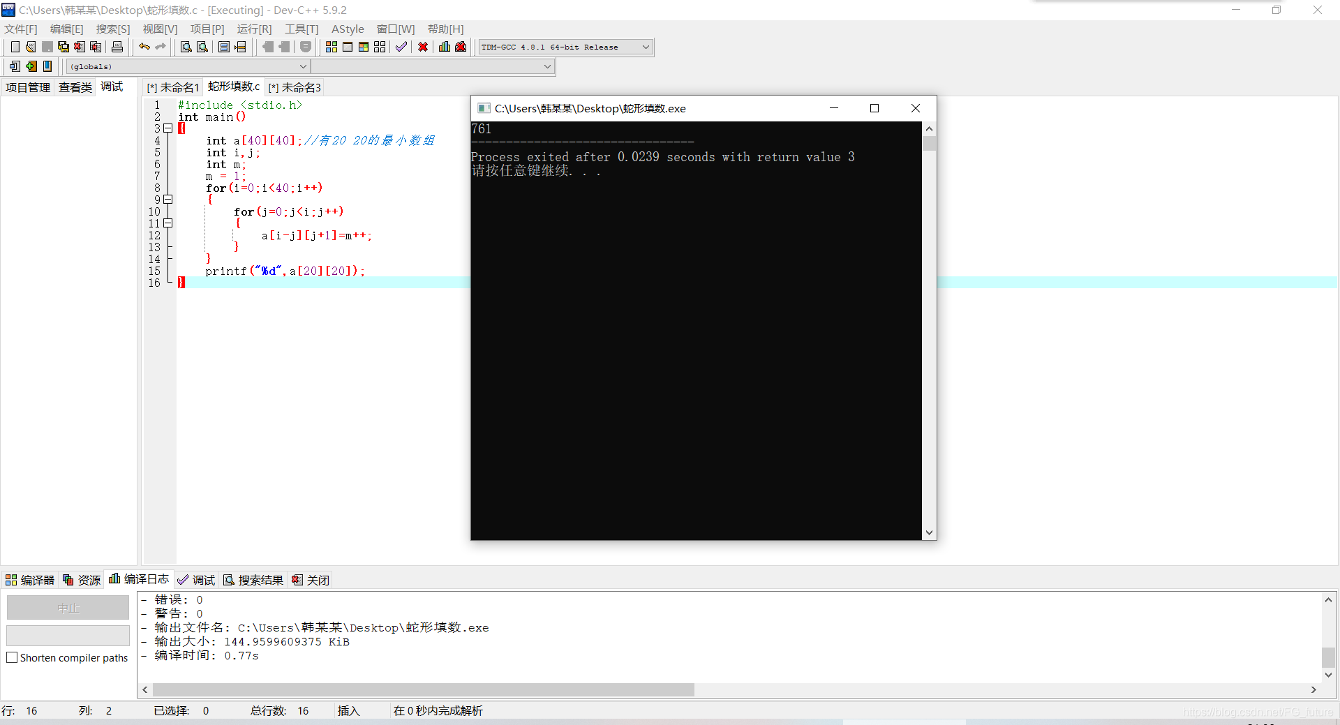Open the (globals) scope dropdown
The image size is (1340, 725).
(303, 66)
